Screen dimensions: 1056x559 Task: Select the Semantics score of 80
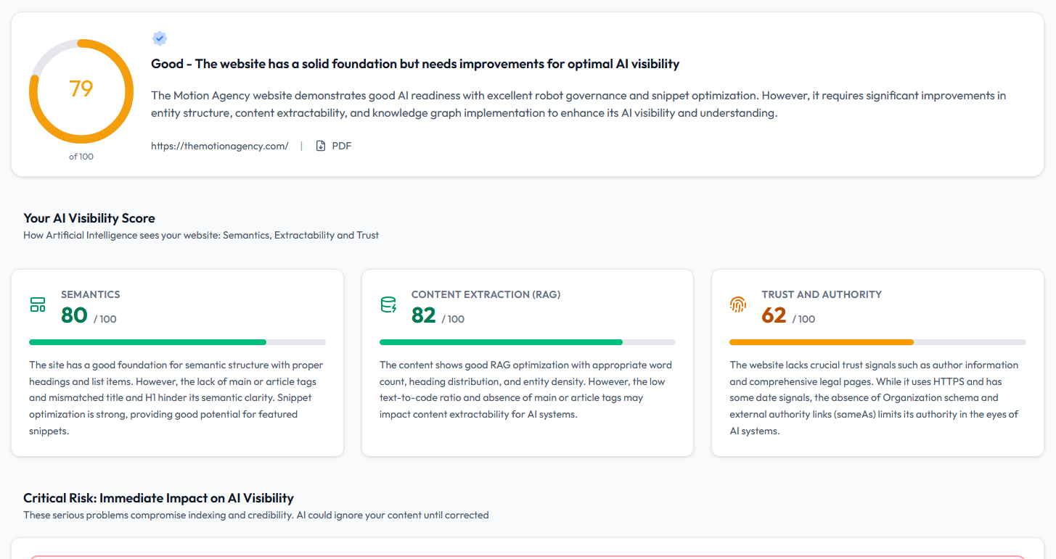(74, 315)
